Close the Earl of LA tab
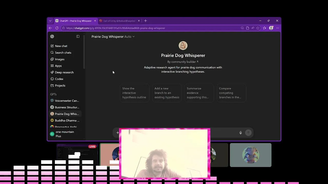 139,21
